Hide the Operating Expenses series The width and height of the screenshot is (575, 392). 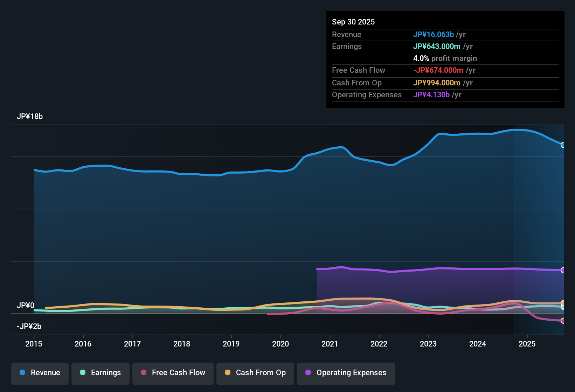point(346,373)
